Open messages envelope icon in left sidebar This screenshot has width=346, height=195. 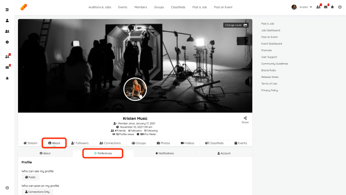tap(7, 67)
